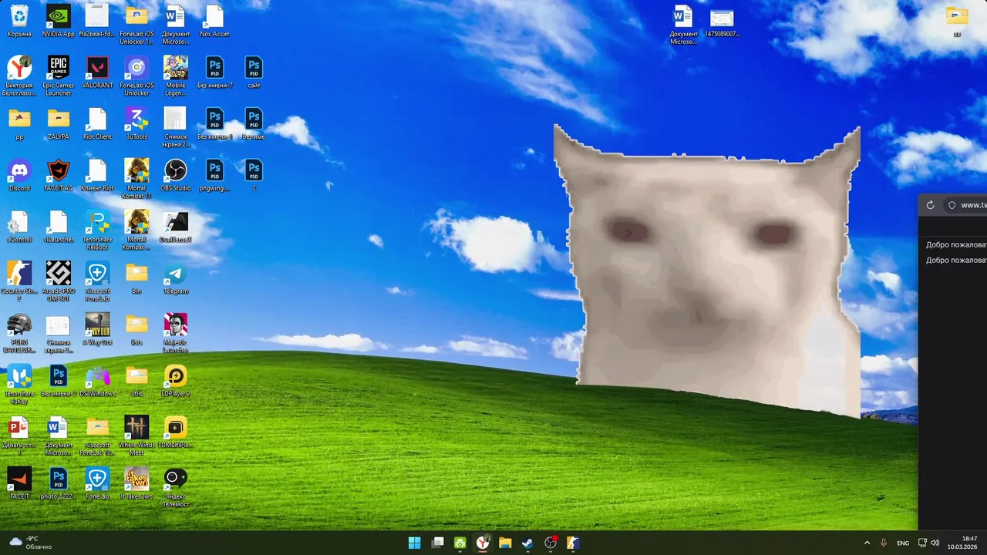987x555 pixels.
Task: Open the Discord desktop icon
Action: pos(19,175)
